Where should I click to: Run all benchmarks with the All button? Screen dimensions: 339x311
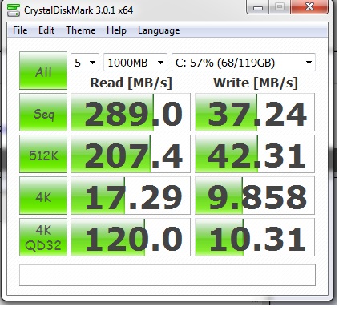tap(43, 71)
